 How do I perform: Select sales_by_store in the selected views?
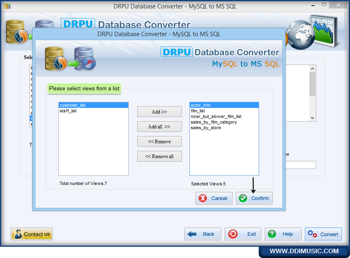[x=224, y=128]
